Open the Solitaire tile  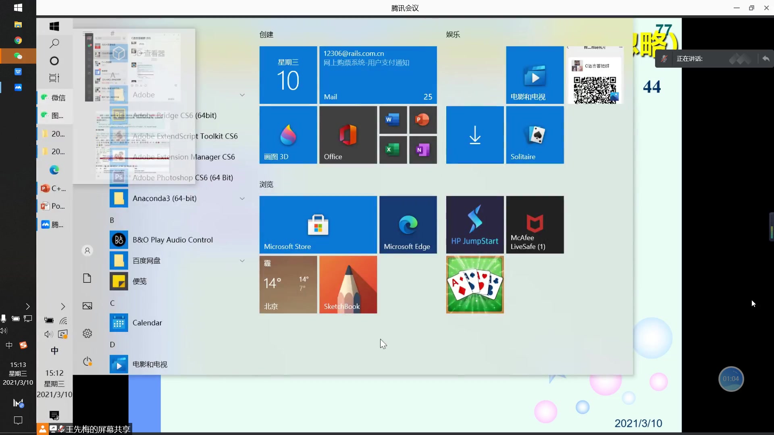point(535,135)
